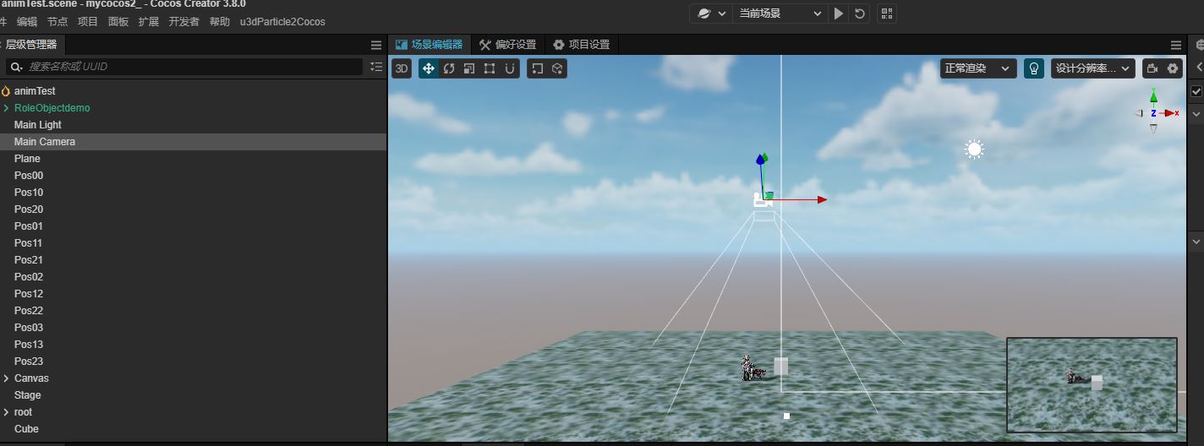The image size is (1204, 446).
Task: Click the white cube in the scene
Action: coord(781,366)
